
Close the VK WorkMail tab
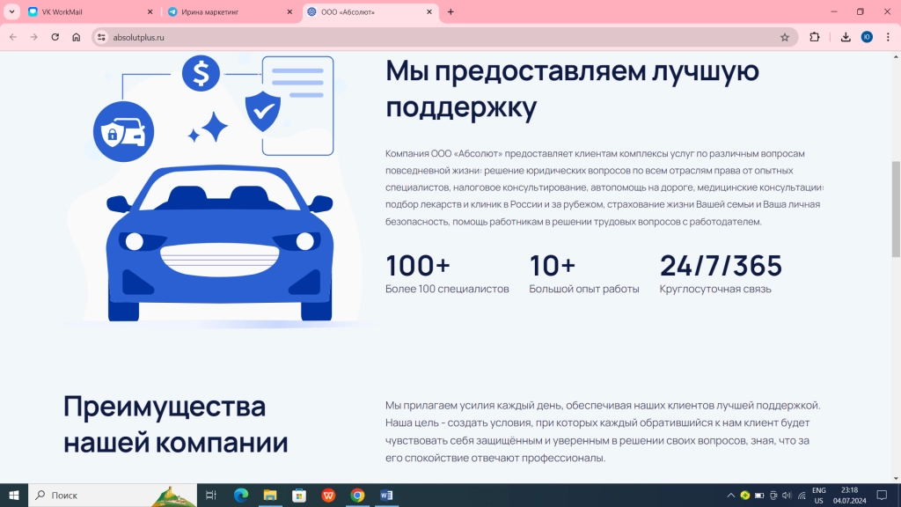pos(150,11)
